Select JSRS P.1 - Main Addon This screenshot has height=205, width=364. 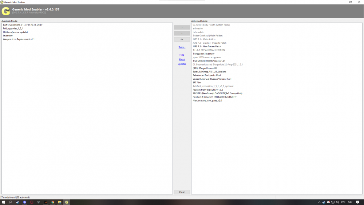[204, 39]
